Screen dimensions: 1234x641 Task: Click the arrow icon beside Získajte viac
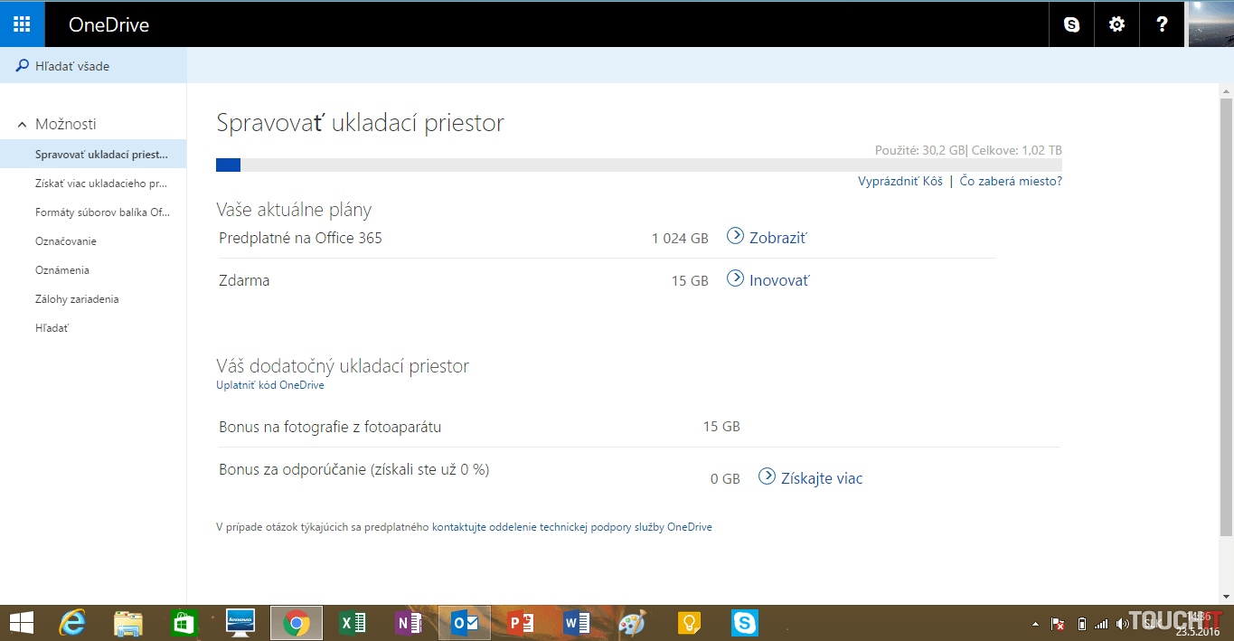pos(767,476)
